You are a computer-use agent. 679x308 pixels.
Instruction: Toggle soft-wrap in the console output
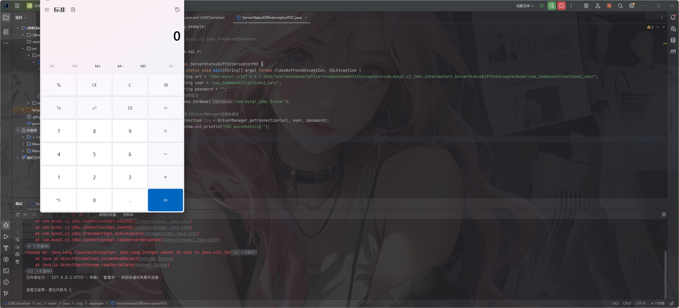(x=17, y=240)
